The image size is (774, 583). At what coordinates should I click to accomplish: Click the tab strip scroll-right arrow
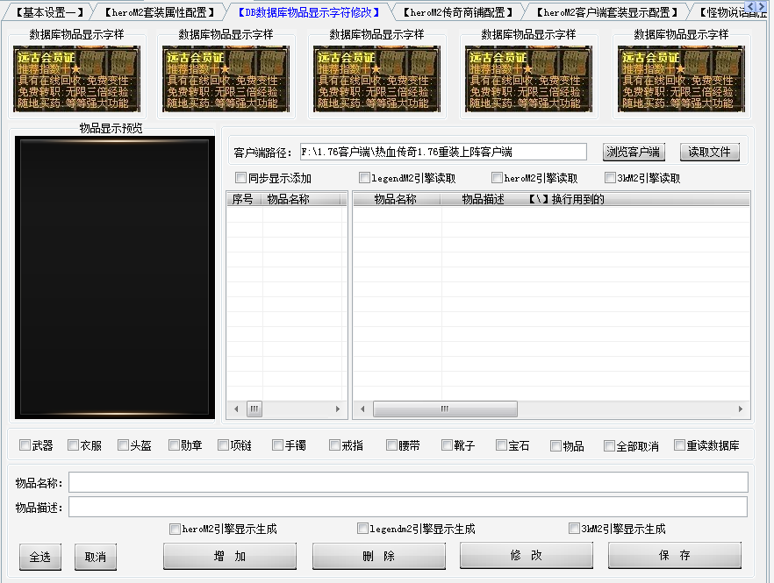[762, 6]
